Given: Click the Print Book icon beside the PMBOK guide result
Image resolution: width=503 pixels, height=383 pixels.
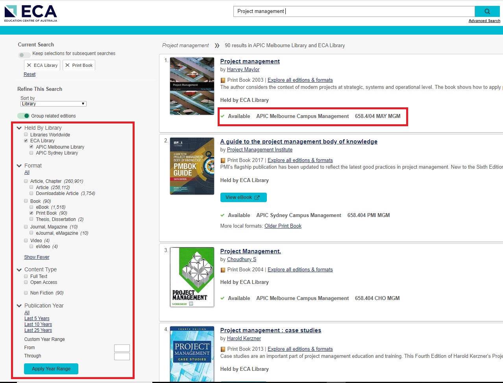Looking at the screenshot, I should 223,160.
